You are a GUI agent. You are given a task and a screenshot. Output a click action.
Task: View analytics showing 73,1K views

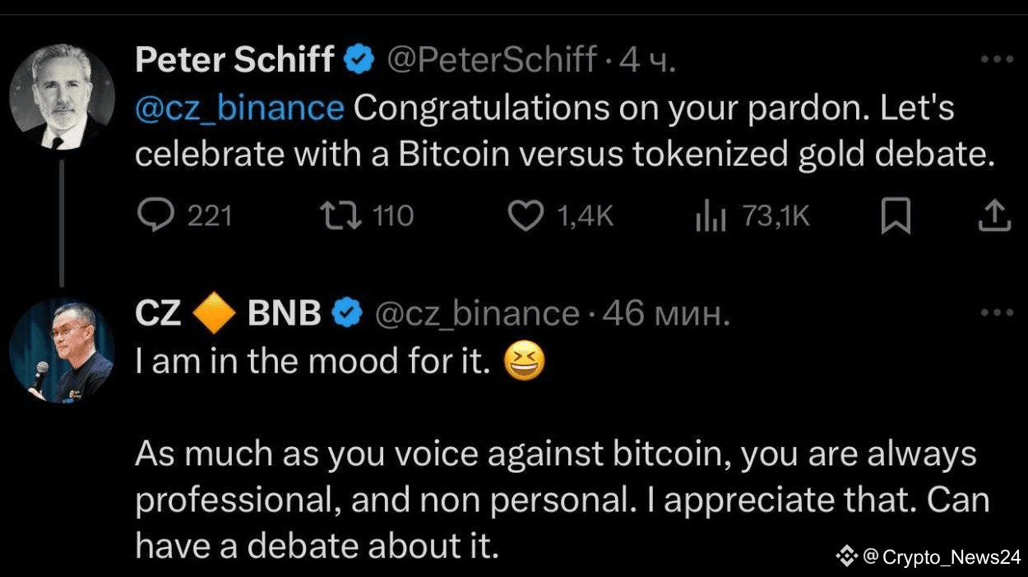(x=710, y=217)
